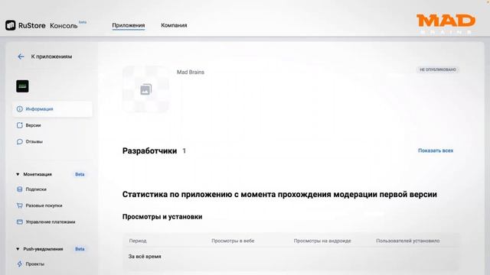Click the app image placeholder icon
490x275 pixels.
click(x=146, y=89)
